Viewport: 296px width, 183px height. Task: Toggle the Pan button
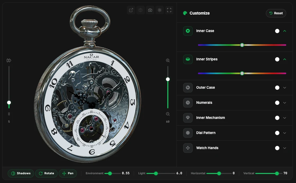pos(68,173)
